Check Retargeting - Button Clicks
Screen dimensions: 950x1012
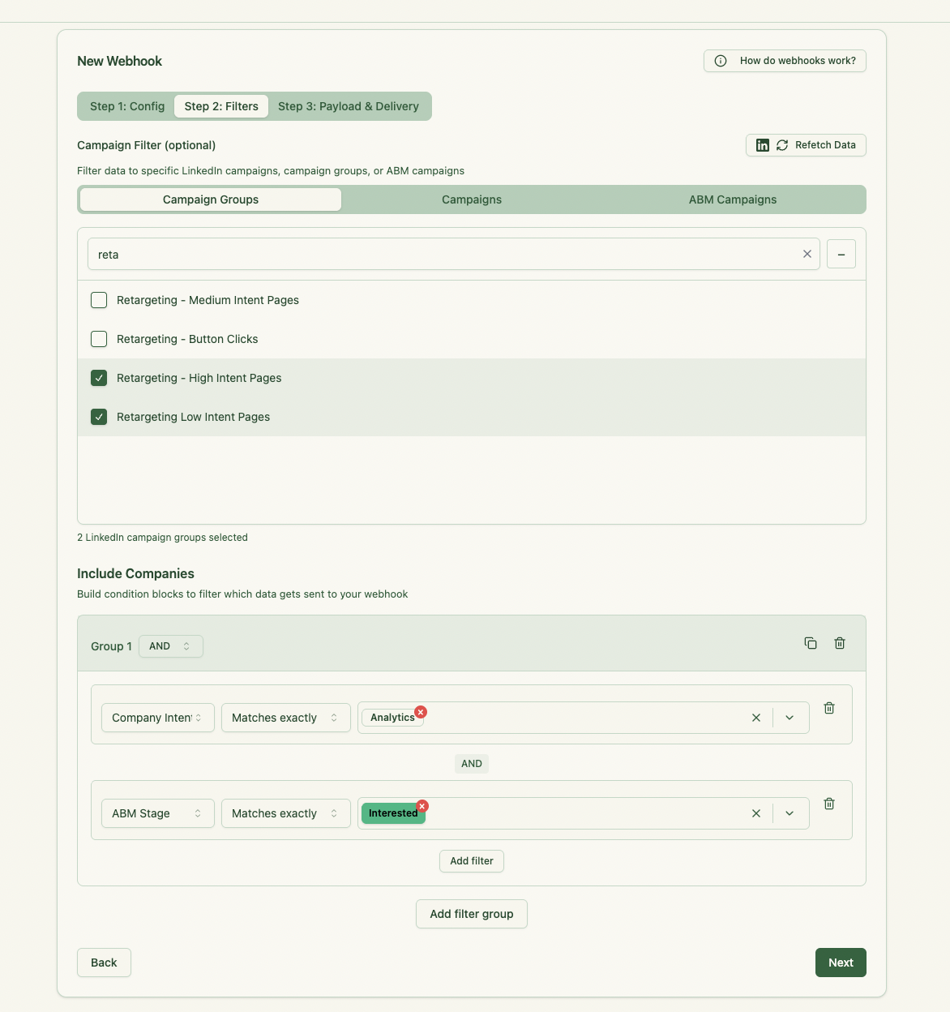[x=98, y=339]
